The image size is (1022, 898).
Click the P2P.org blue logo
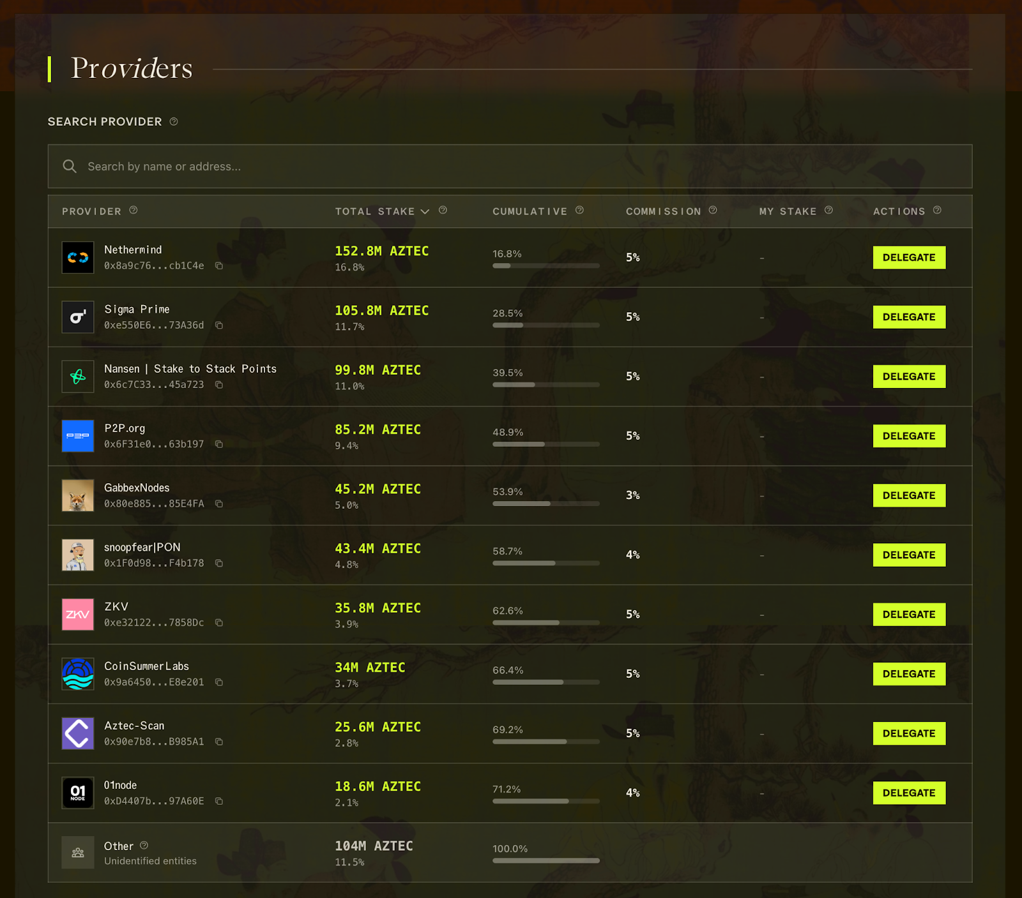[x=78, y=436]
